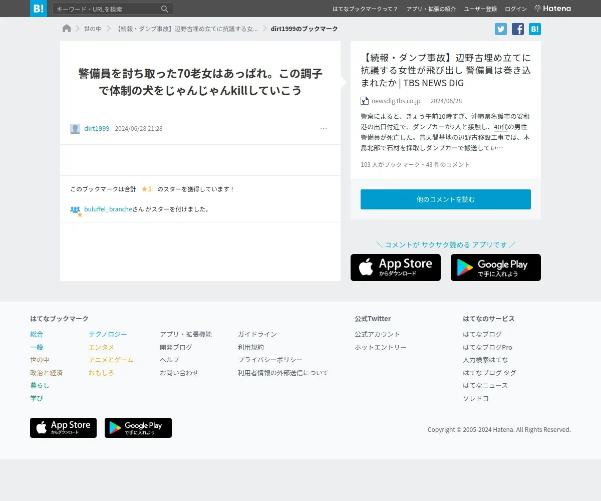The height and width of the screenshot is (501, 601).
Task: Open ソレドコ service link
Action: (x=476, y=398)
